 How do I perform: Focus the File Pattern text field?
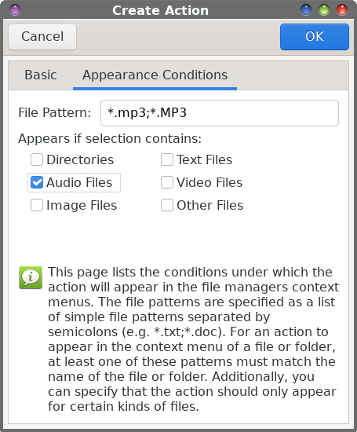[x=220, y=113]
